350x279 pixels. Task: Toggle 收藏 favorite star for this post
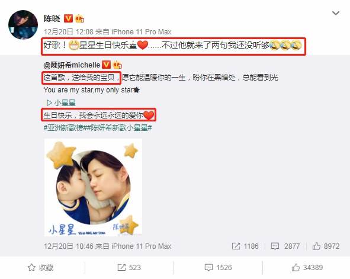coord(40,267)
